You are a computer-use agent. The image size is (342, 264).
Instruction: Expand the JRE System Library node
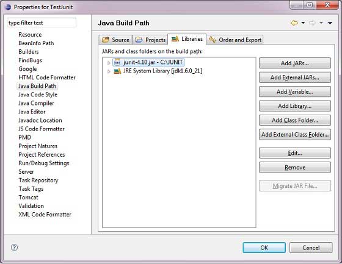[109, 71]
